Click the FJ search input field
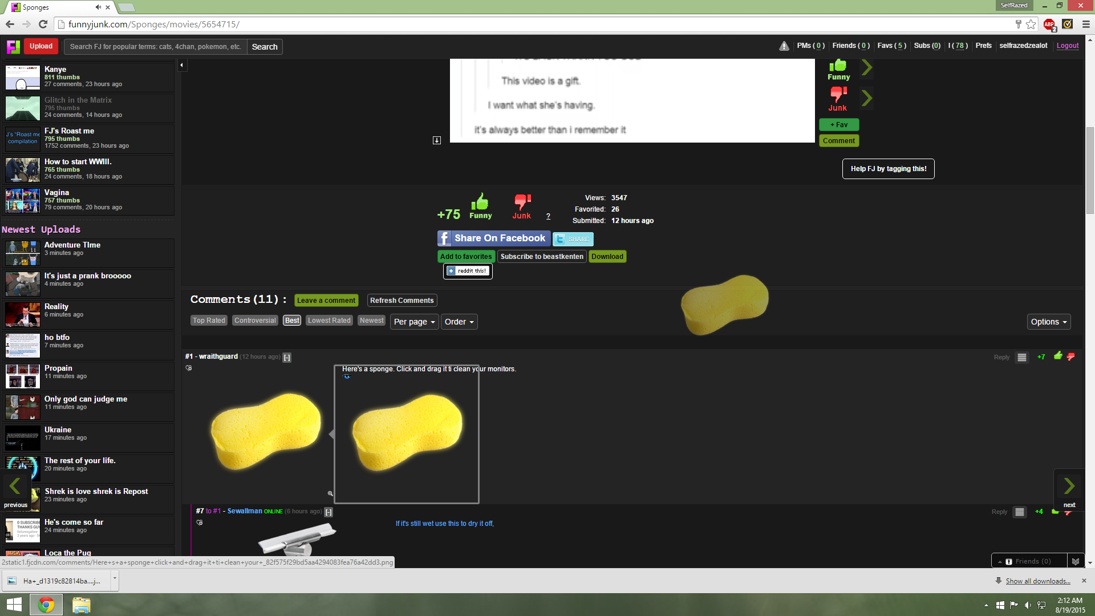 point(155,47)
